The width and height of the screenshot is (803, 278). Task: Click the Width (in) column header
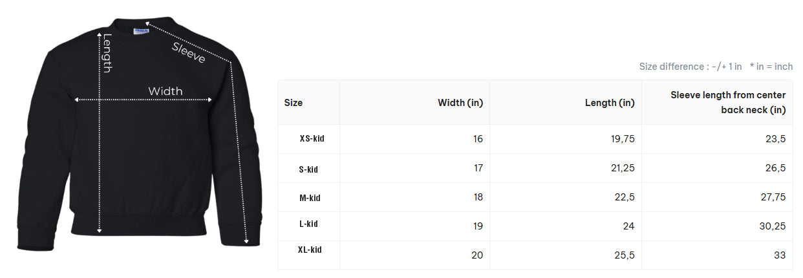(x=460, y=103)
